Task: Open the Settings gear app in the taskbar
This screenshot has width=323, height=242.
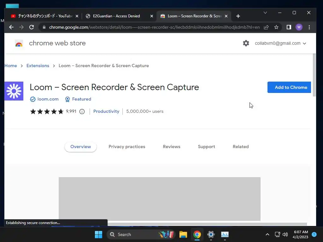Action: [x=211, y=234]
